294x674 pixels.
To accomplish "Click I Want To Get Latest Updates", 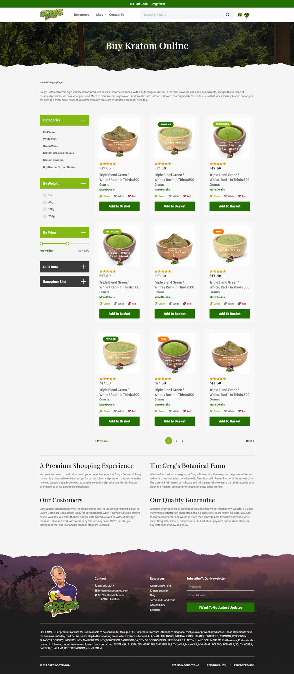I will pyautogui.click(x=220, y=607).
